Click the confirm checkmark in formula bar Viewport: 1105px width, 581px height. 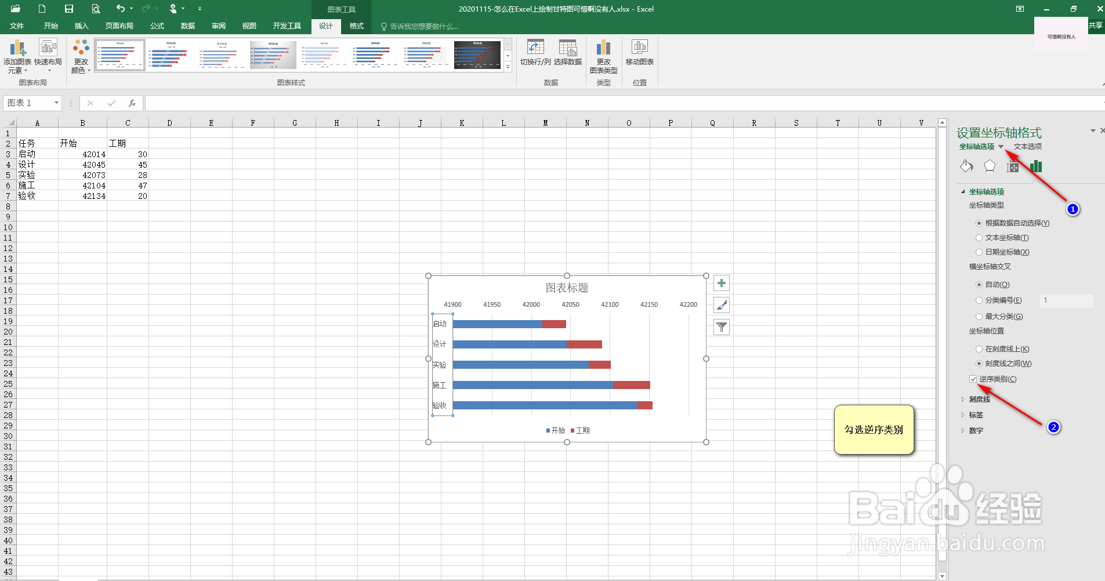point(111,103)
